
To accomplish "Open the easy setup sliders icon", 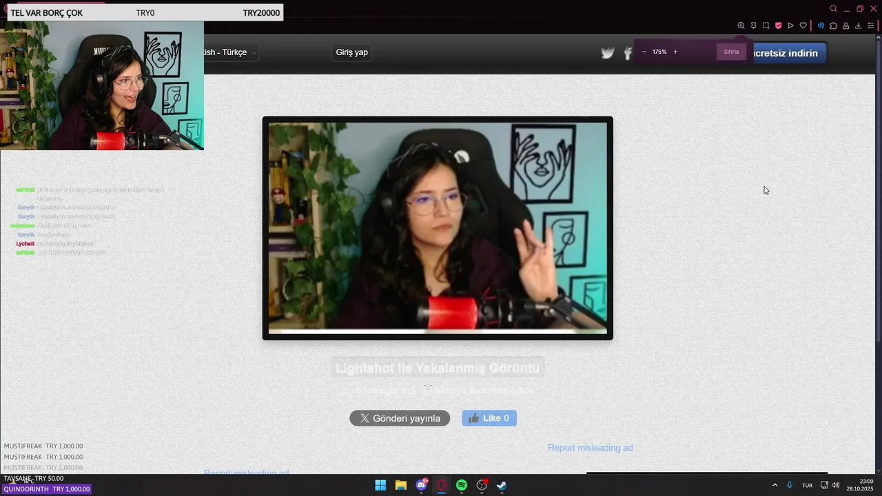I will click(x=870, y=25).
